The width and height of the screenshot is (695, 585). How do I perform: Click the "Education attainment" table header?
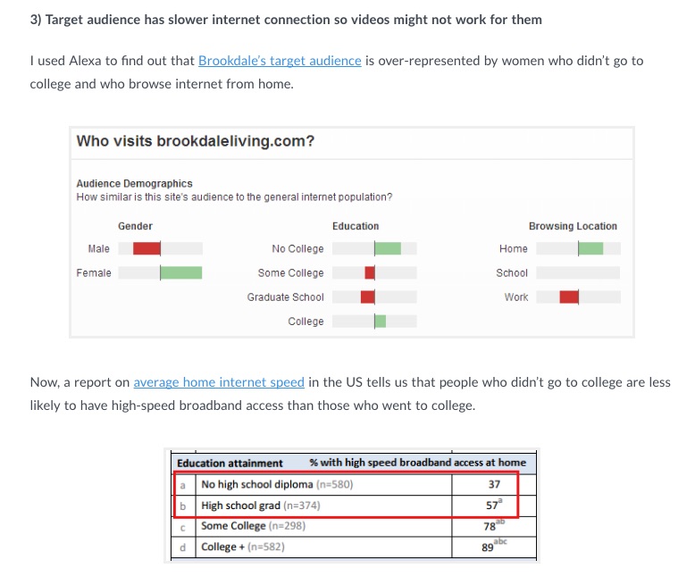tap(230, 463)
